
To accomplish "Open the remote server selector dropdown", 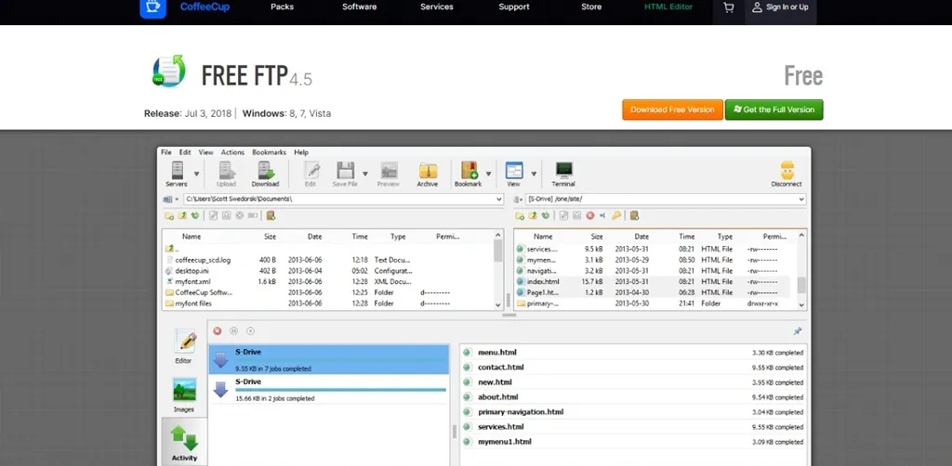I will click(x=518, y=199).
